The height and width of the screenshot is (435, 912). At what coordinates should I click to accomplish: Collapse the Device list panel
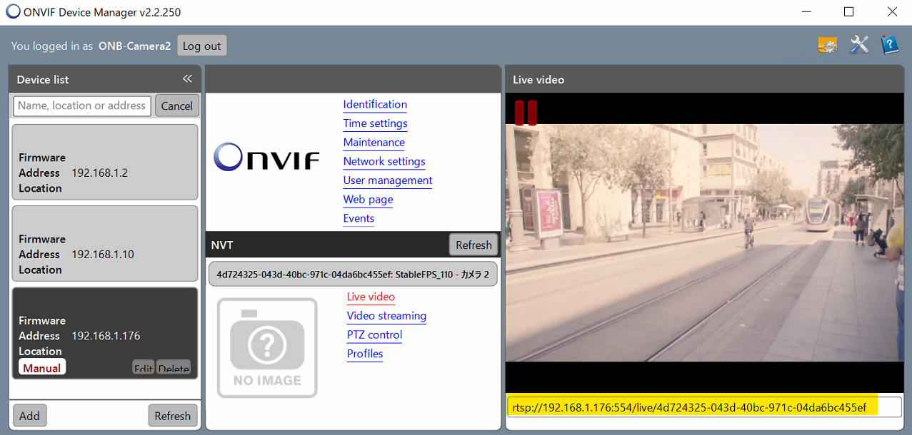coord(187,79)
